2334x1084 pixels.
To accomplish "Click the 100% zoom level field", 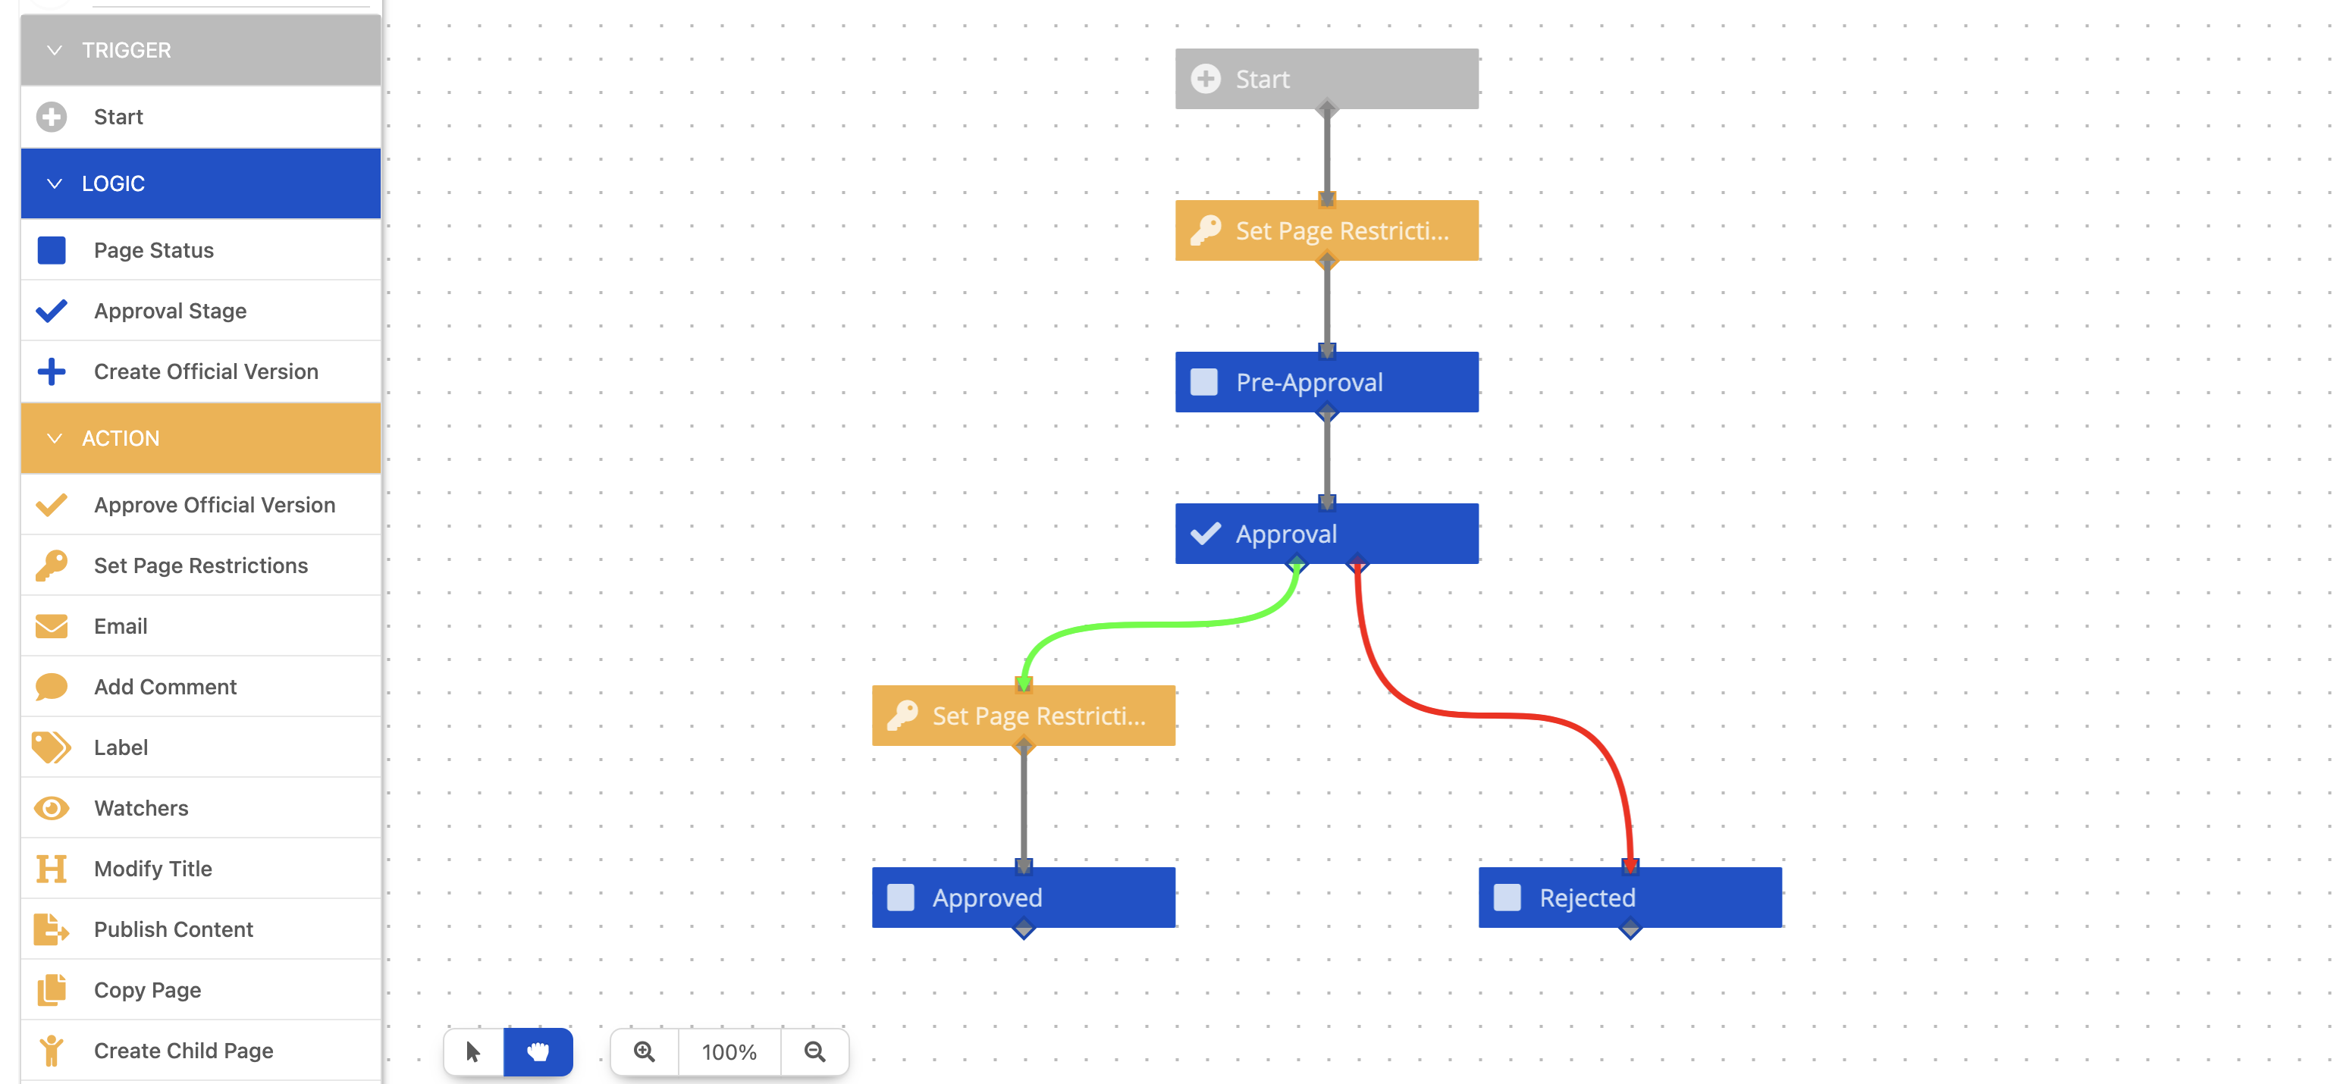I will pos(729,1051).
